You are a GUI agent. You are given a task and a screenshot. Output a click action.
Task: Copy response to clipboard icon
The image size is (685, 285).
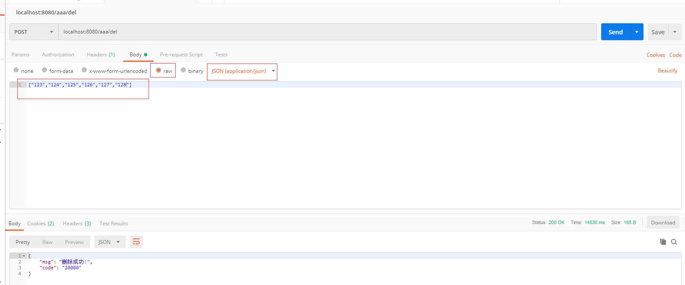pyautogui.click(x=663, y=242)
